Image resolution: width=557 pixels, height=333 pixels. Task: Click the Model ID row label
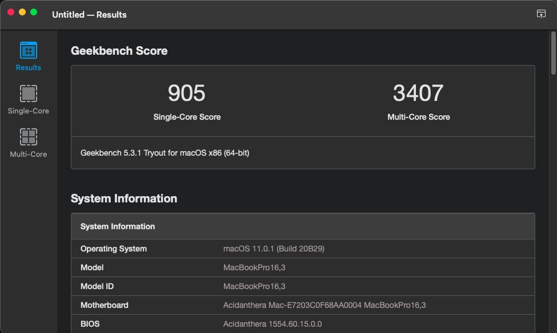tap(97, 286)
